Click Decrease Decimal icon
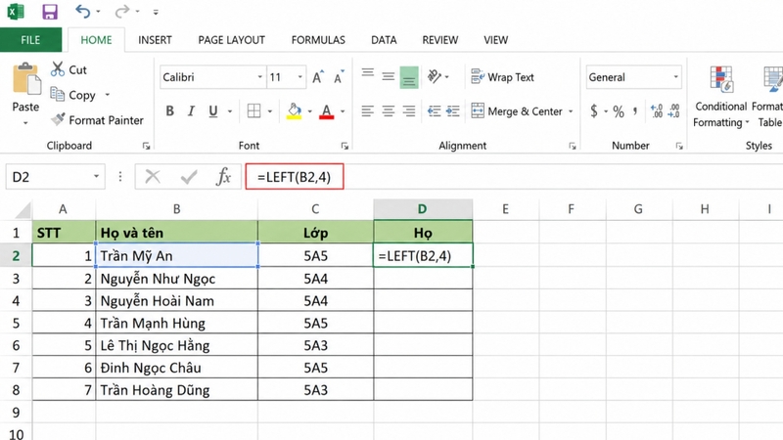 tap(674, 110)
